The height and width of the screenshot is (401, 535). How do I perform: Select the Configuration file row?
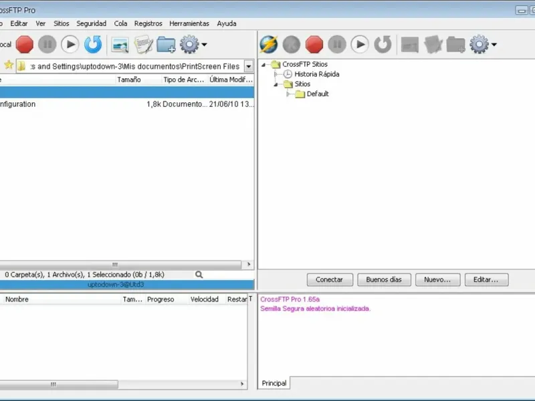coord(127,104)
